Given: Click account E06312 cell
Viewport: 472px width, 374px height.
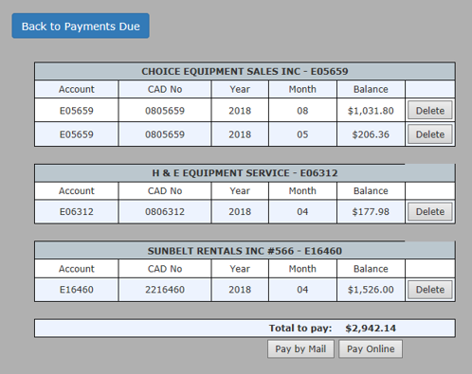Looking at the screenshot, I should (77, 211).
